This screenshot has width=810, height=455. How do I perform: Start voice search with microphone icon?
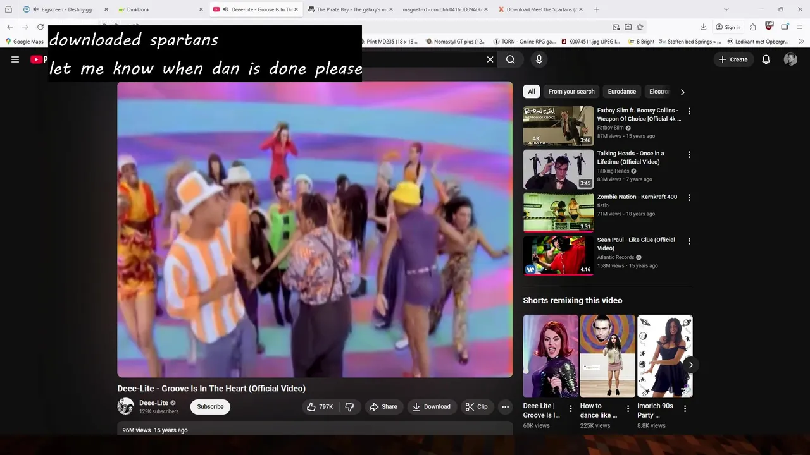(x=539, y=59)
